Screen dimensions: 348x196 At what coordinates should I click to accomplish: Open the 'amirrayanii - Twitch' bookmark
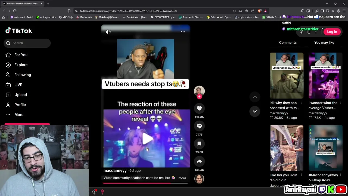(22, 17)
